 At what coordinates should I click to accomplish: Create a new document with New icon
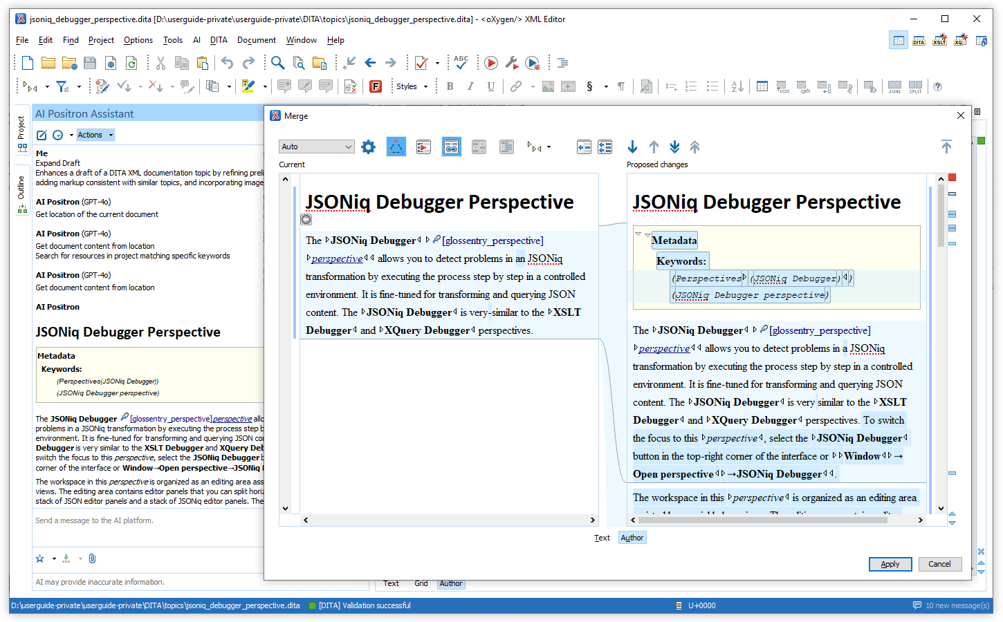(28, 64)
